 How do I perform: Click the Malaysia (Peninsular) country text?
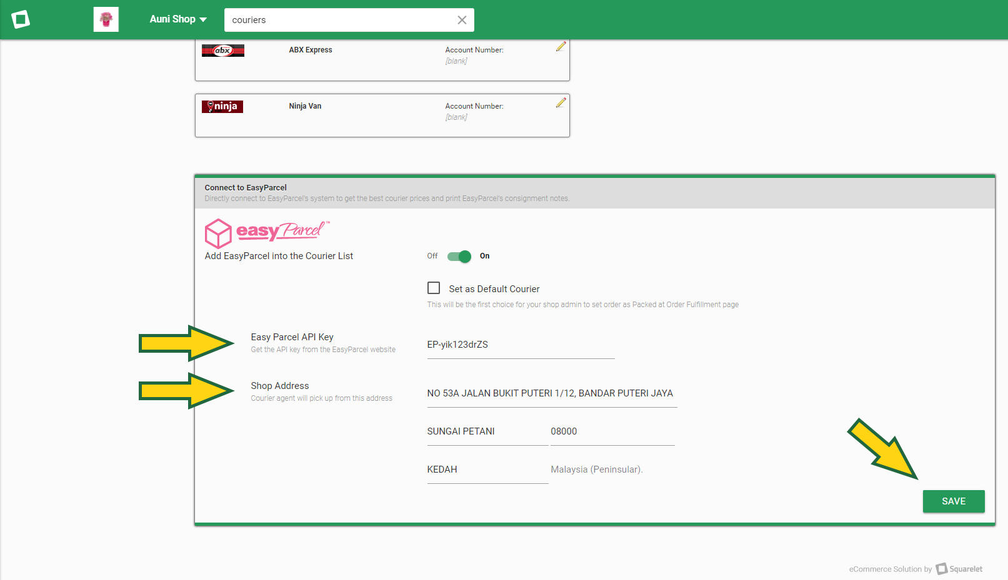(x=597, y=469)
